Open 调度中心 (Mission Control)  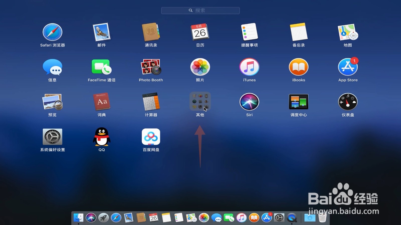[298, 102]
